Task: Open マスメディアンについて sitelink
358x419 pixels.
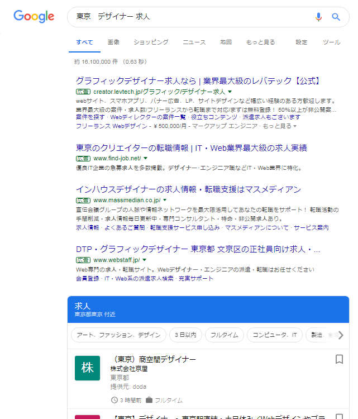Action: (257, 228)
